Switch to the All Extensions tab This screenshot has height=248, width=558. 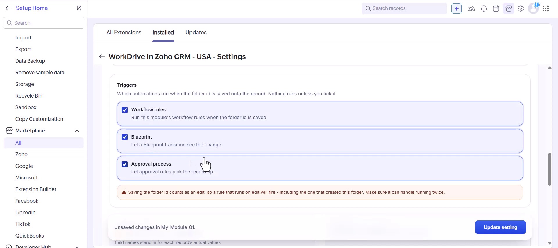click(124, 33)
